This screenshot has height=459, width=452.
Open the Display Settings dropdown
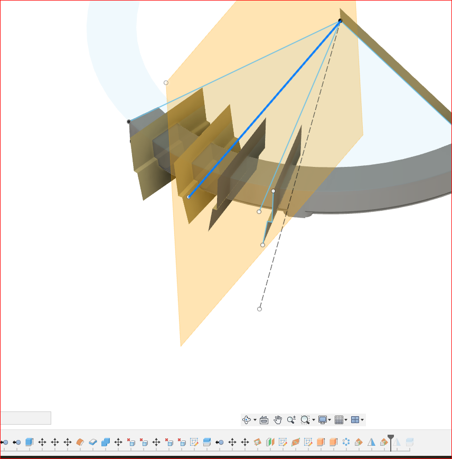click(329, 419)
